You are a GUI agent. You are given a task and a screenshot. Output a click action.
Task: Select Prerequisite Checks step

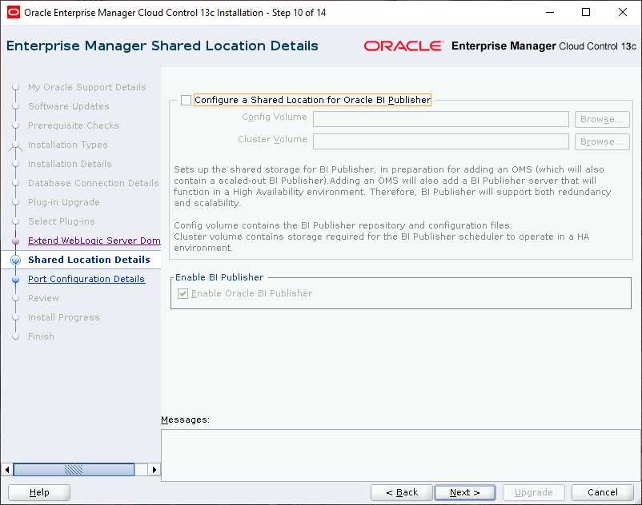74,125
